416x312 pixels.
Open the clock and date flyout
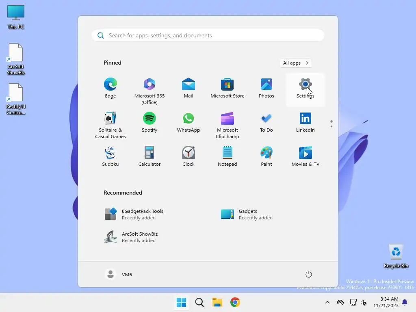coord(386,302)
